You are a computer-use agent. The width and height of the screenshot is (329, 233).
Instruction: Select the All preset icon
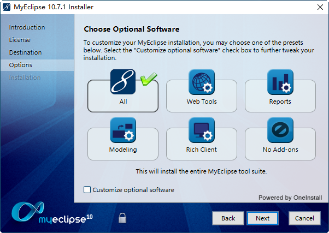coord(123,82)
